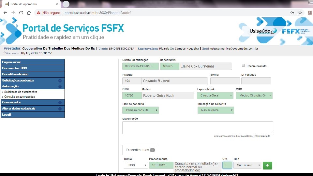The height and width of the screenshot is (176, 313).
Task: Select the Procedimentos tab
Action: pyautogui.click(x=140, y=150)
